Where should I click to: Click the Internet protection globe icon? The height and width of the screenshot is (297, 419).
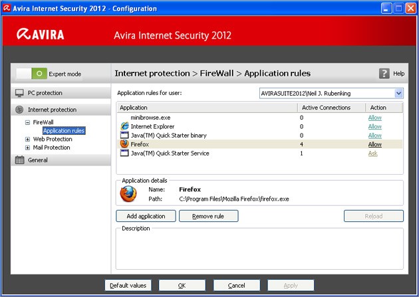19,110
